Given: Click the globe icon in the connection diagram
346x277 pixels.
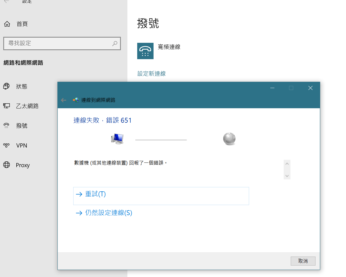Looking at the screenshot, I should click(x=229, y=138).
